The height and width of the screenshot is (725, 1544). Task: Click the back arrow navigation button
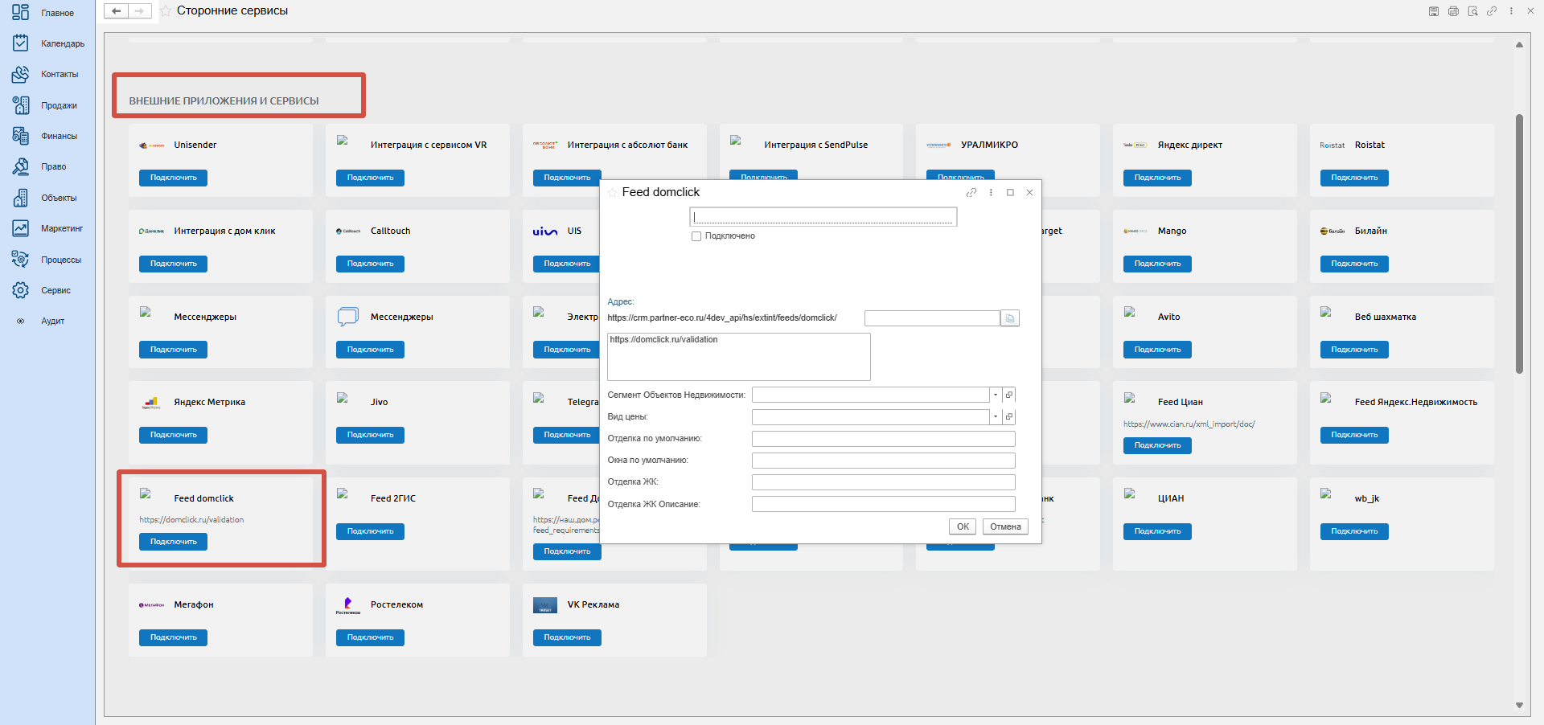pyautogui.click(x=117, y=11)
